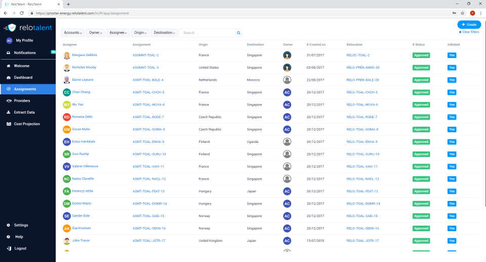Open the Owner filter dropdown
This screenshot has height=262, width=486.
[x=96, y=33]
